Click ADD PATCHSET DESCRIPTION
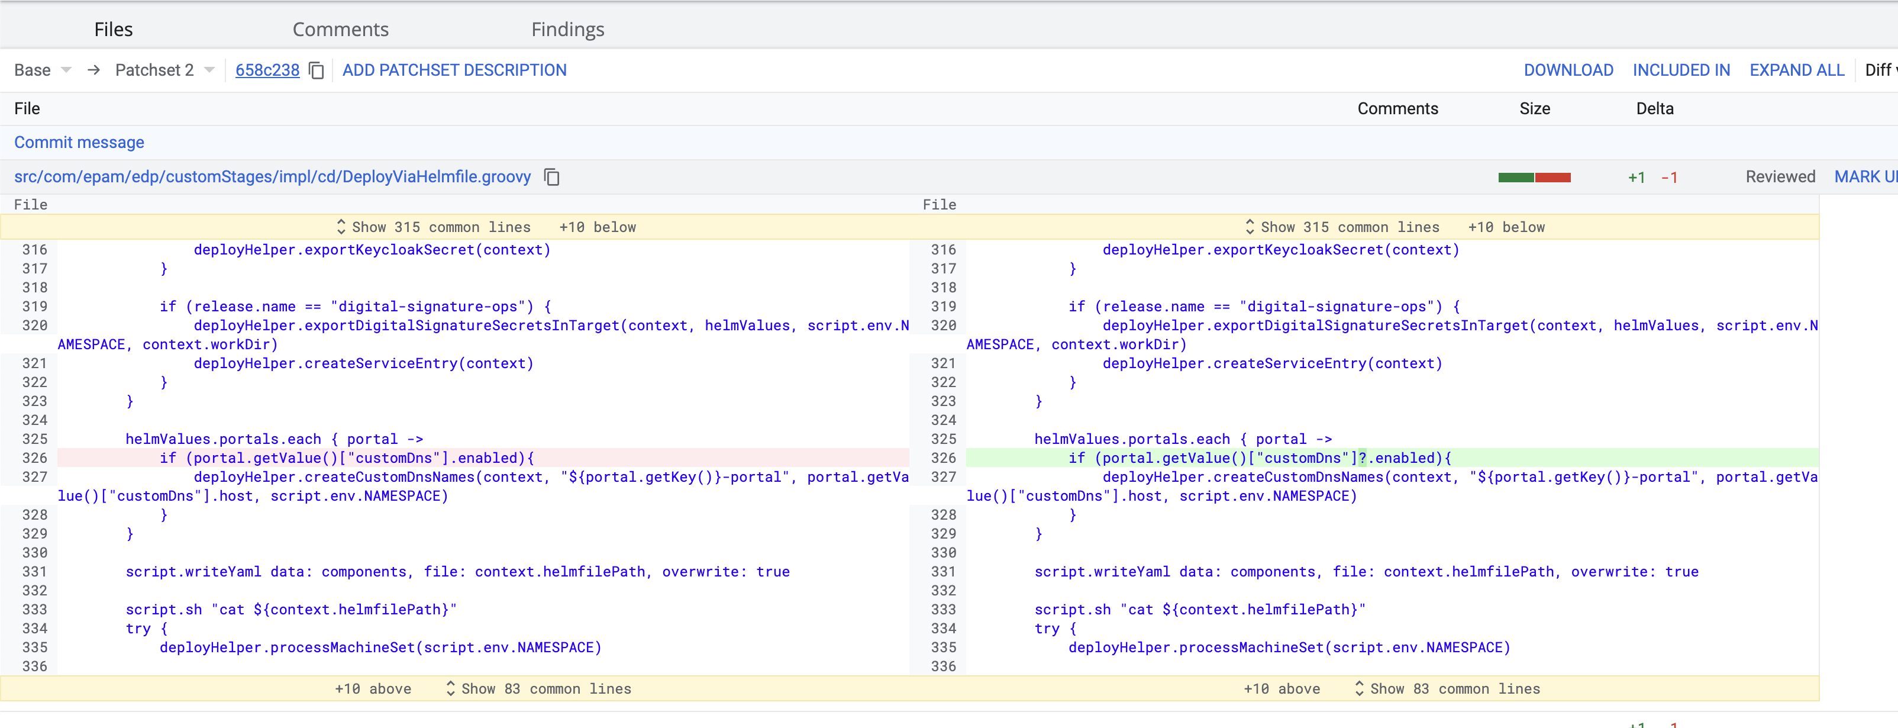 [x=454, y=71]
